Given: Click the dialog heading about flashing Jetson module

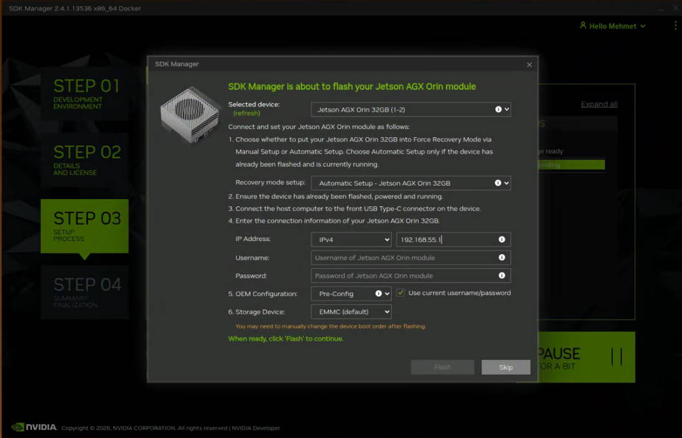Looking at the screenshot, I should click(352, 87).
